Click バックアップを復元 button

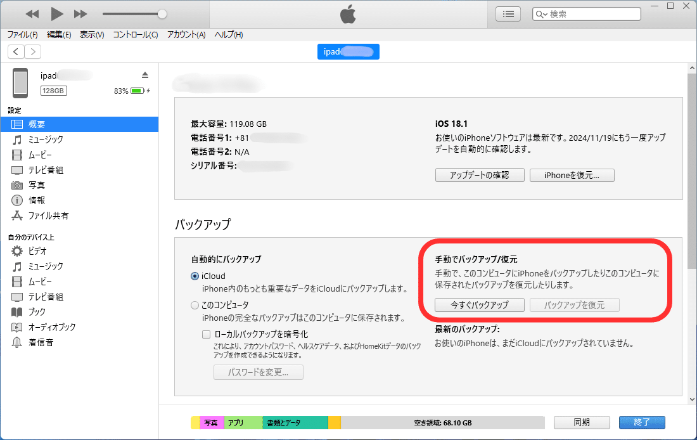pos(574,305)
